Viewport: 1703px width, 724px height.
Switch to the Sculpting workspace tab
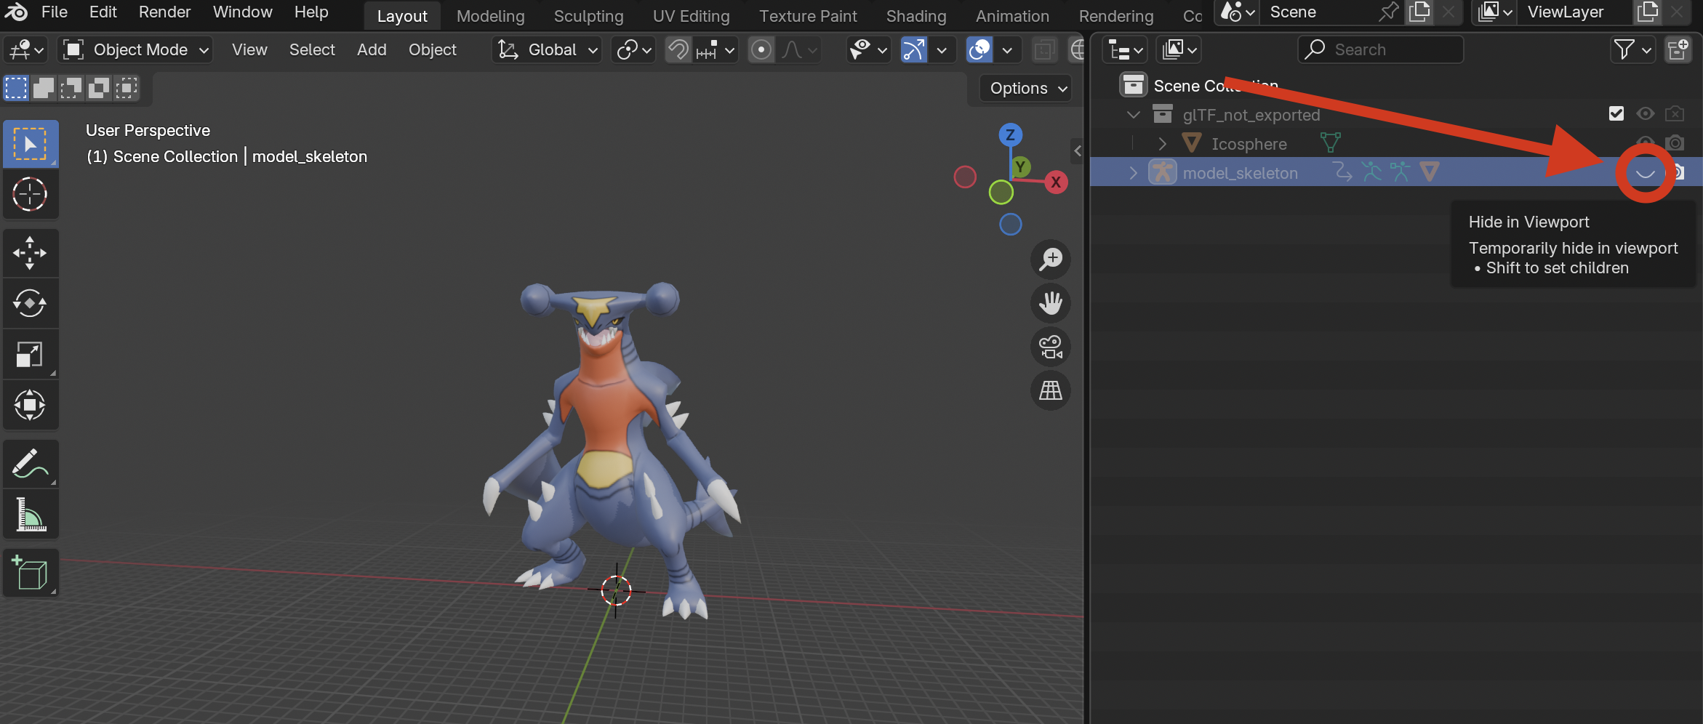tap(588, 16)
